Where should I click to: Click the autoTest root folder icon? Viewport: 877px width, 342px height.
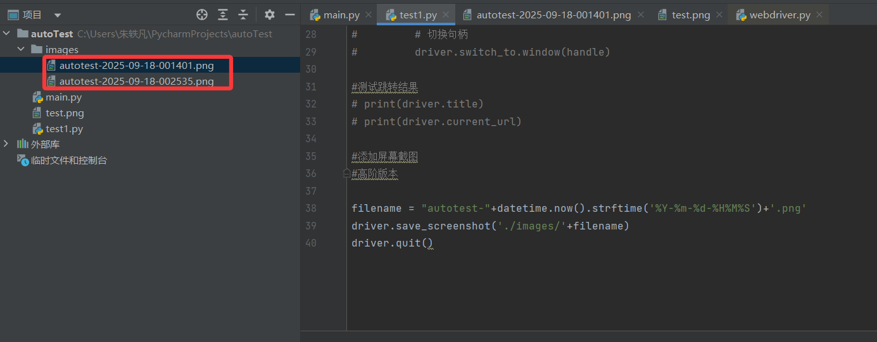[x=23, y=34]
